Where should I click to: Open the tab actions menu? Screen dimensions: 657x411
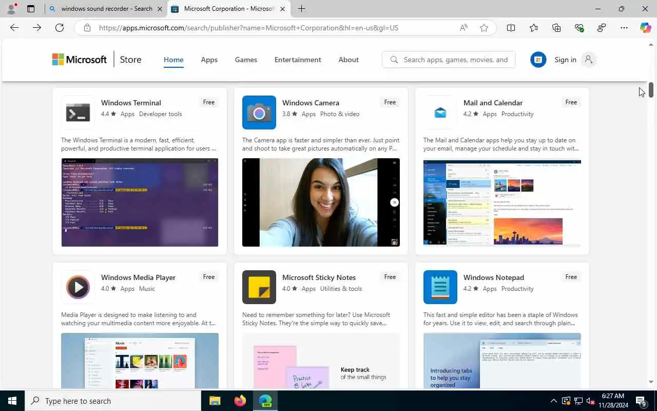[x=31, y=9]
